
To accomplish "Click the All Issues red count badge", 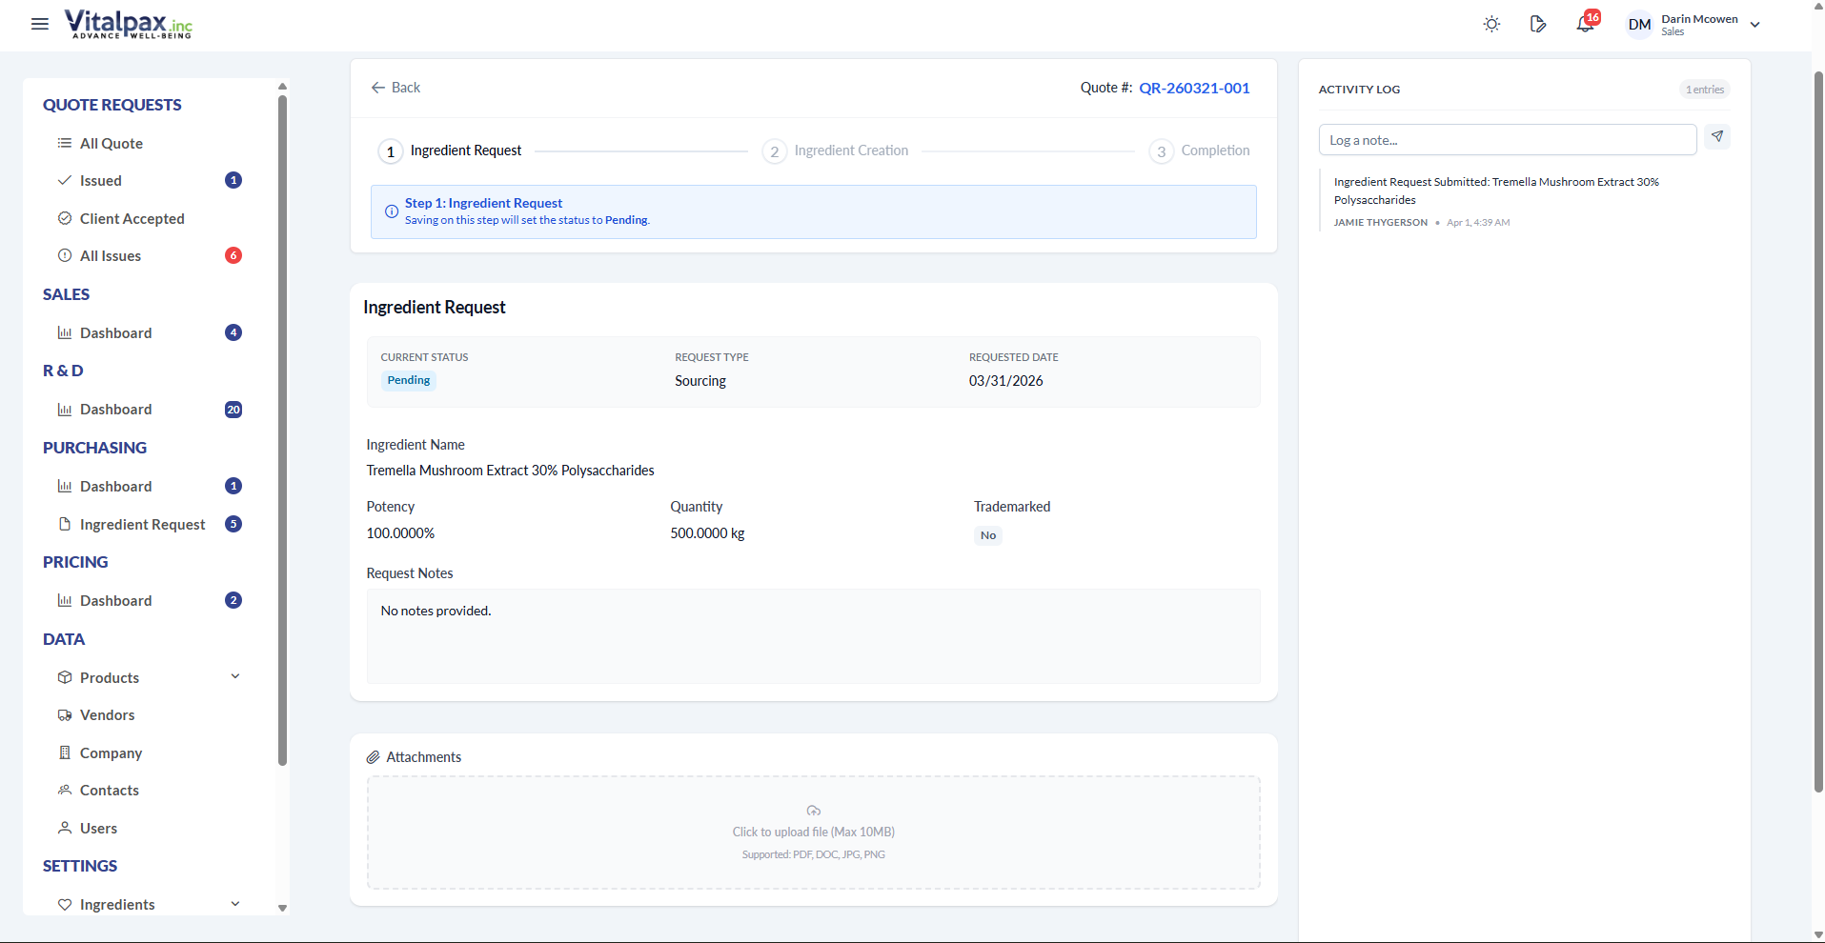I will pos(233,255).
